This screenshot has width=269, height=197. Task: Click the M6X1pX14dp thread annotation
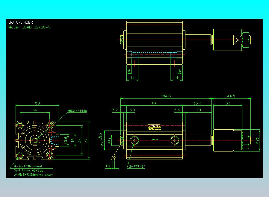(77, 111)
